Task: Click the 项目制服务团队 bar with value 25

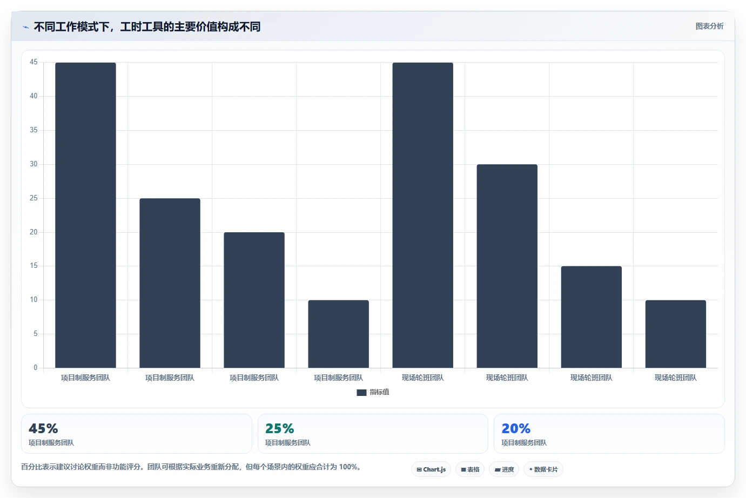Action: (170, 283)
